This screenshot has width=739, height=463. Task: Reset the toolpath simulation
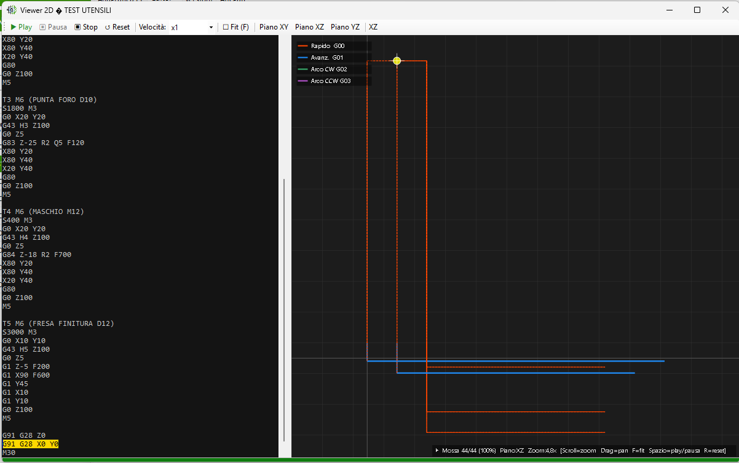point(117,27)
